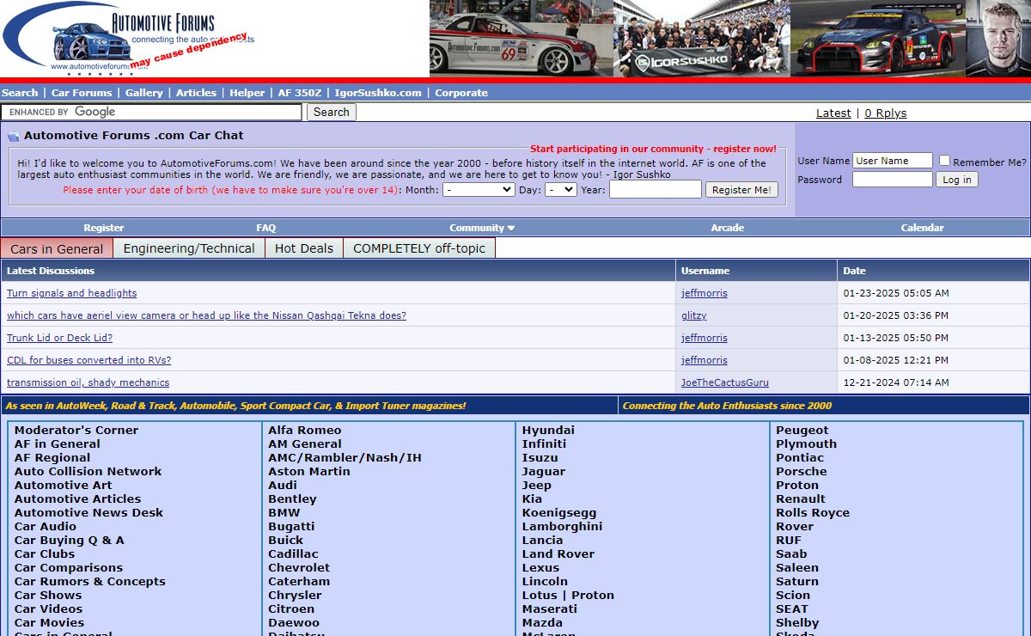This screenshot has height=636, width=1031.
Task: Open the 0 Rplys link
Action: [x=885, y=113]
